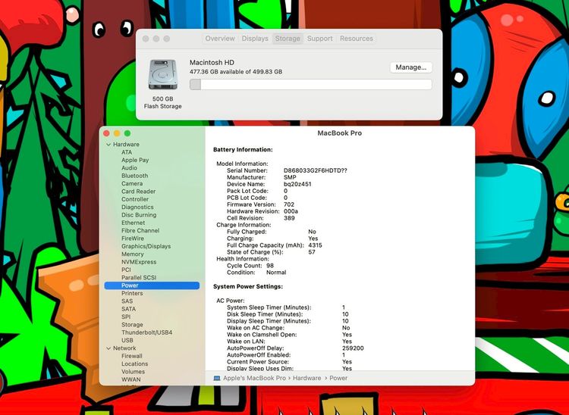
Task: Click the Manage... button for Macintosh HD
Action: [410, 67]
